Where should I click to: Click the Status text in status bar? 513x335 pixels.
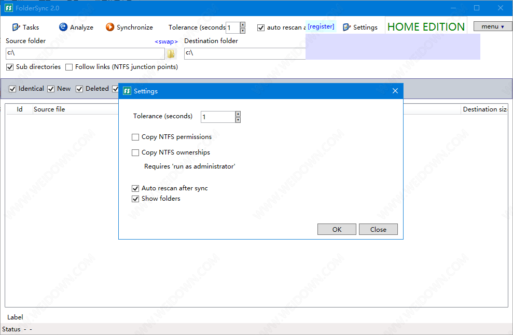[x=11, y=329]
